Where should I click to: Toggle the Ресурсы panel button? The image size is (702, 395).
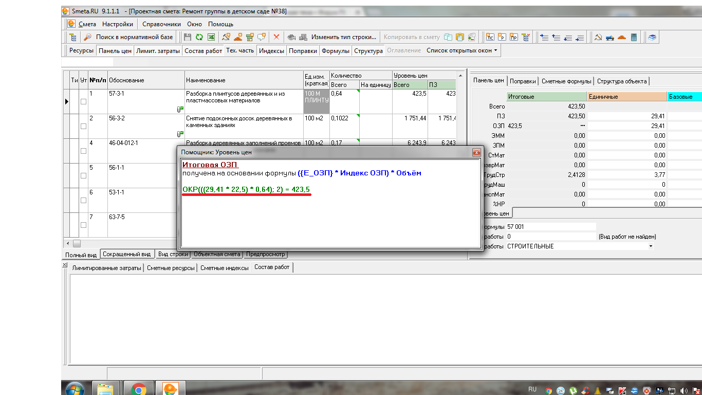82,50
